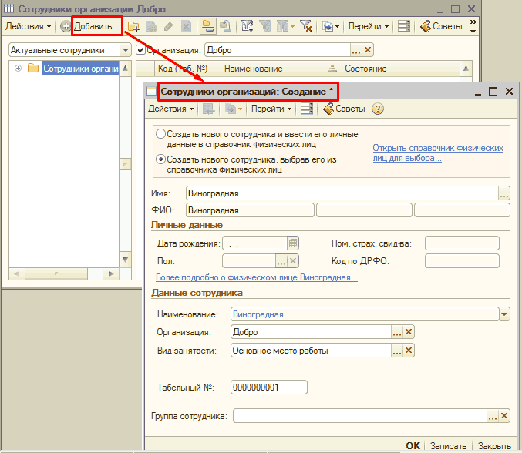Expand the Сотрудники организации tree node
522x453 pixels.
(x=16, y=69)
